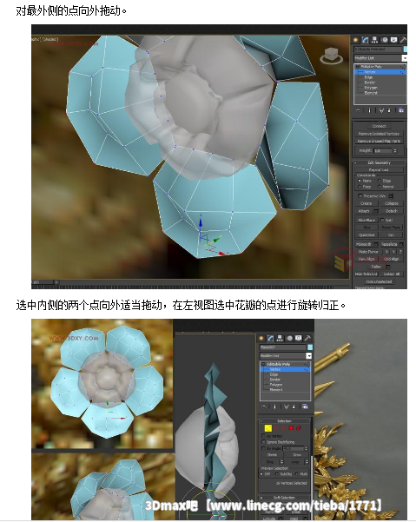Enable the Ignore Backfacing checkbox
The image size is (416, 522).
263,442
